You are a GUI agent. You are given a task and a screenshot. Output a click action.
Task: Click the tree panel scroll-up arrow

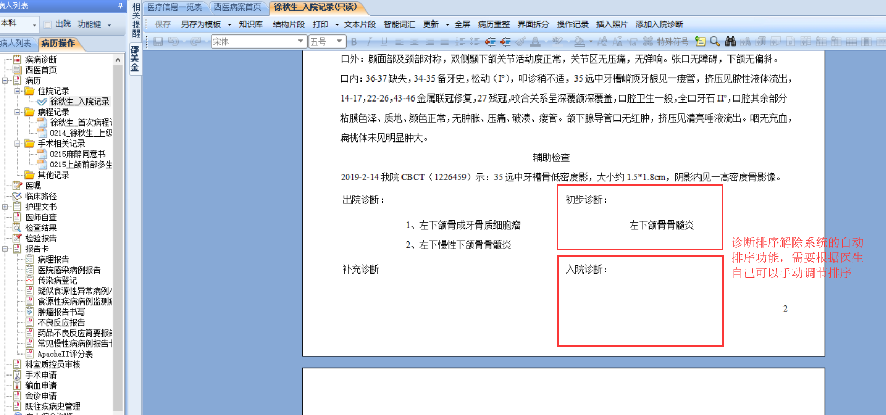[x=118, y=60]
